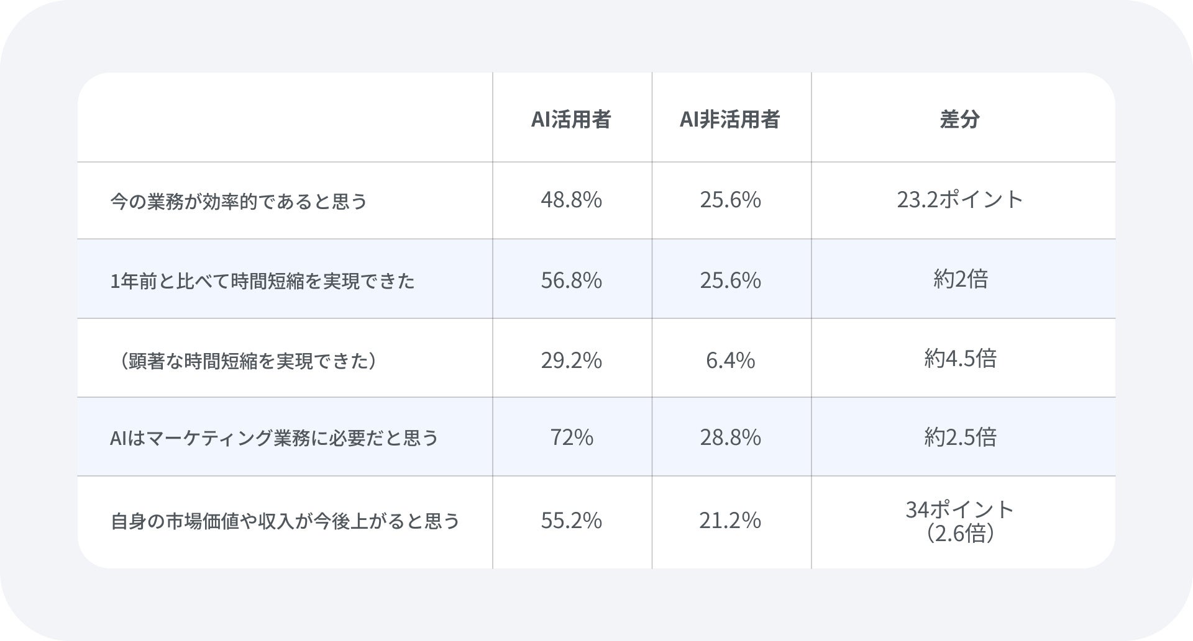Image resolution: width=1193 pixels, height=641 pixels.
Task: Click the 29.2% cell
Action: coord(571,360)
